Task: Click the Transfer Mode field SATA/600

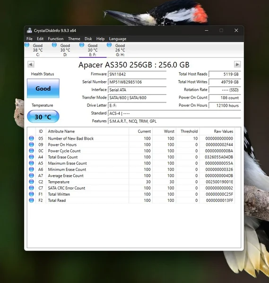Action: pyautogui.click(x=137, y=98)
